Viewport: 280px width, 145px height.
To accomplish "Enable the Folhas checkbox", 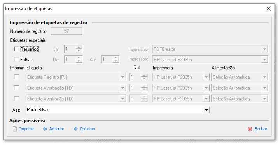I will (16, 59).
